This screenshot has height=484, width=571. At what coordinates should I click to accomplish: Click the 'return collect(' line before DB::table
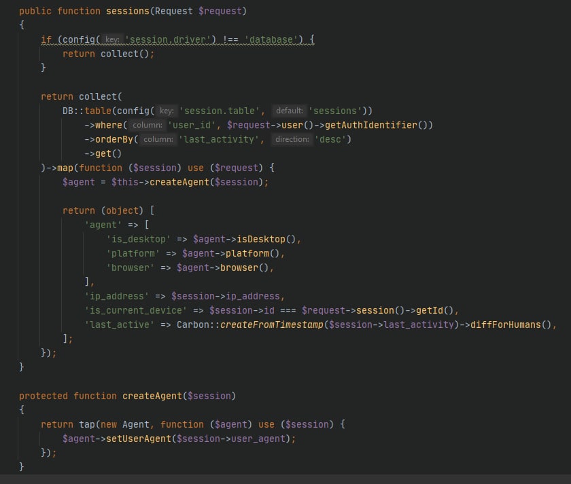click(x=81, y=96)
